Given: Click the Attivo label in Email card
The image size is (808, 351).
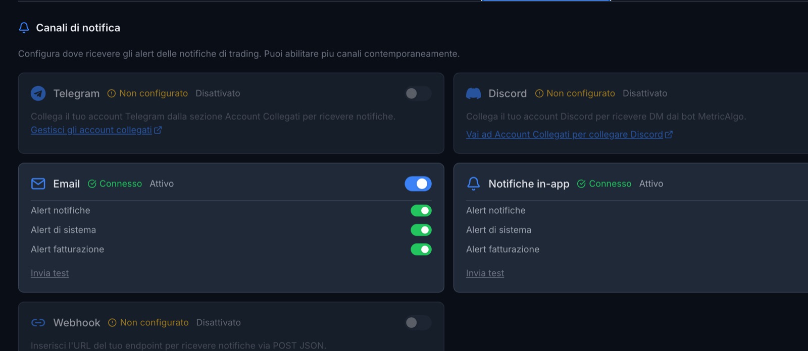Looking at the screenshot, I should point(162,184).
